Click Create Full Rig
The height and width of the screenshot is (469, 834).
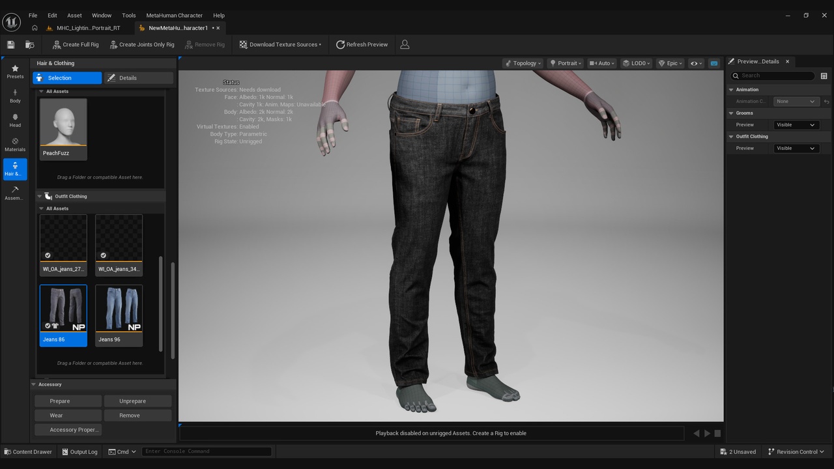click(75, 44)
